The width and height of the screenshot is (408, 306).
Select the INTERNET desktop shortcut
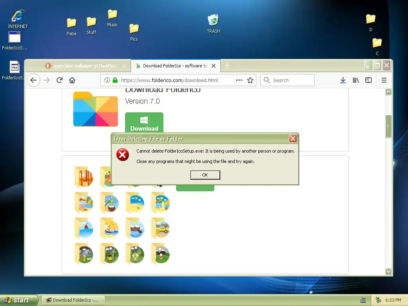18,19
